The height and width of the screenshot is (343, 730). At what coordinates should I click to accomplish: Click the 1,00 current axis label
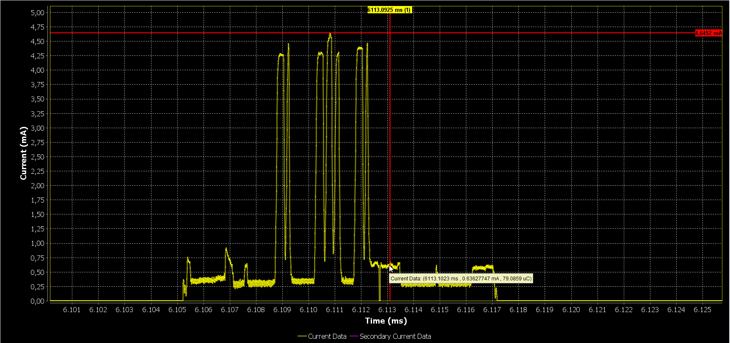(x=37, y=243)
